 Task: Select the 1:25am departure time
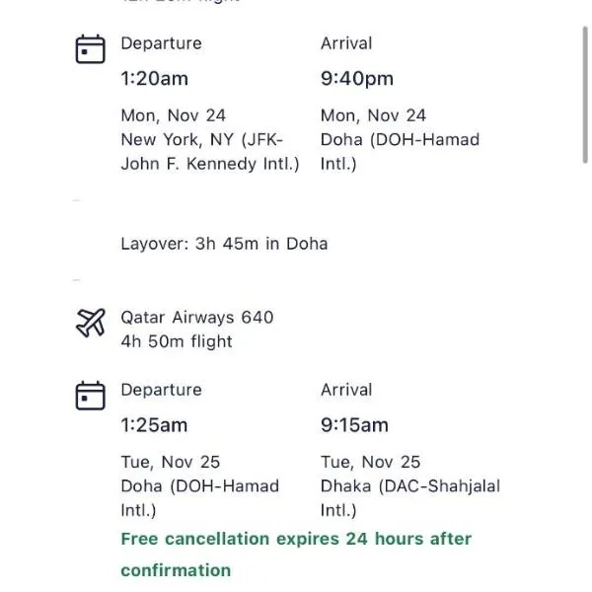[x=154, y=425]
